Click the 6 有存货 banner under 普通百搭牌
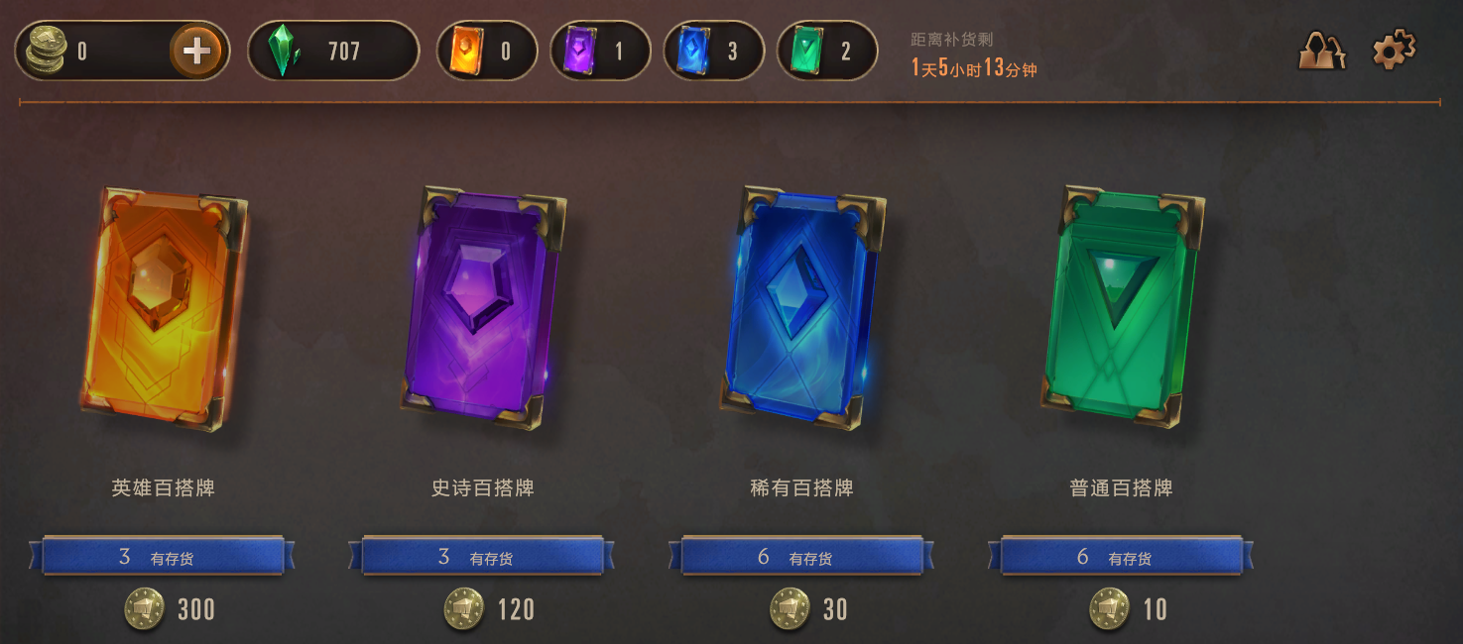The height and width of the screenshot is (644, 1463). [1121, 557]
